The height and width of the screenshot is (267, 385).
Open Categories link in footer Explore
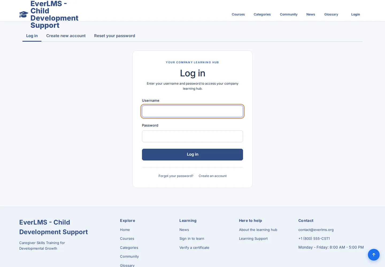pos(129,248)
